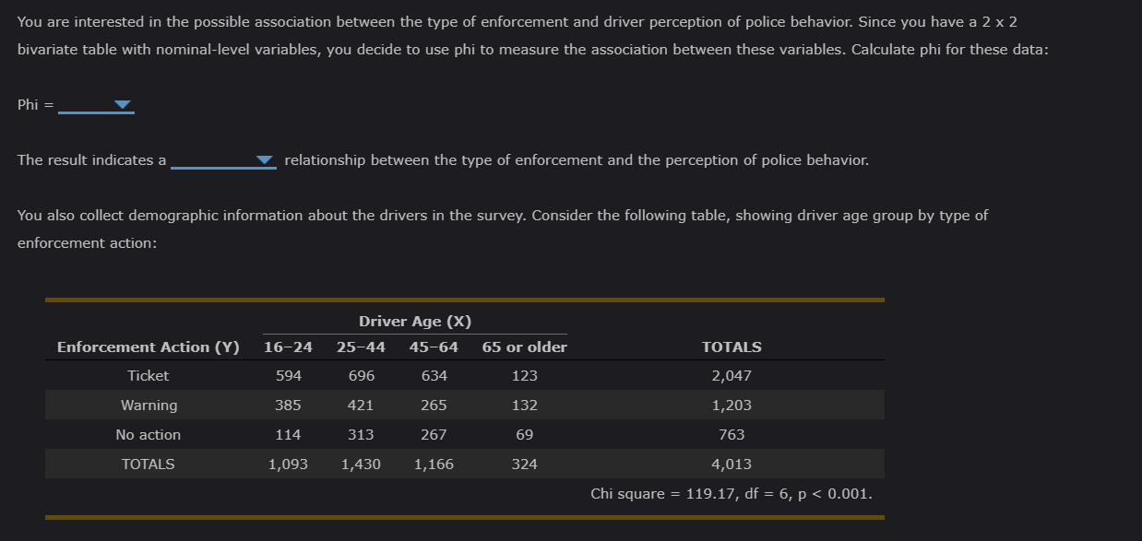Click the grand total value 4,013
Screen dimensions: 1142x541
click(x=732, y=464)
